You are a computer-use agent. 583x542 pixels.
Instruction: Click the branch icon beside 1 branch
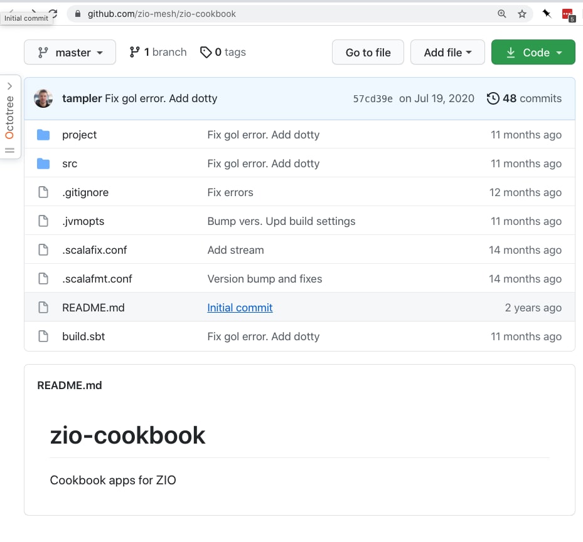134,52
